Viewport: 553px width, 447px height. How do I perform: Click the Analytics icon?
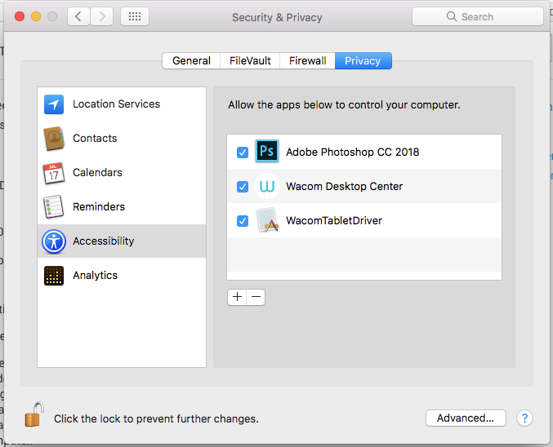[54, 276]
